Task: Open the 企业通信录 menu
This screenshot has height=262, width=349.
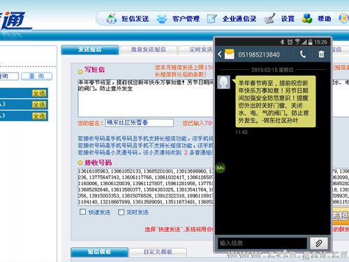Action: click(x=239, y=19)
